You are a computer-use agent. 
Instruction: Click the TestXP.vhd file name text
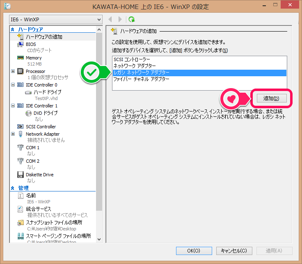[x=46, y=98]
